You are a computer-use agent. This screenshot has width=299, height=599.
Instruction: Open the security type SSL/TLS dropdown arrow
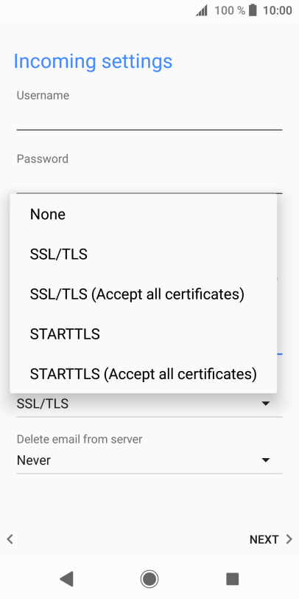[265, 404]
